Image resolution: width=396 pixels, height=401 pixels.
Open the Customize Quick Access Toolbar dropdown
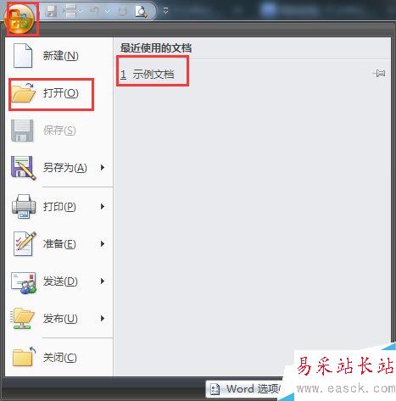click(x=166, y=11)
